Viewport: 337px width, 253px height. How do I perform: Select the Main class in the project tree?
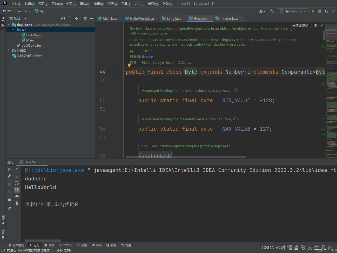click(x=30, y=40)
